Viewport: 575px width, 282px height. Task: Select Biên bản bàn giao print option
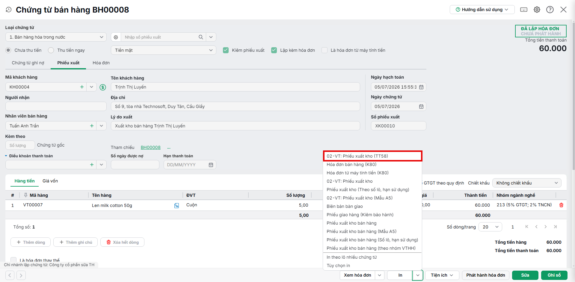tap(372, 206)
